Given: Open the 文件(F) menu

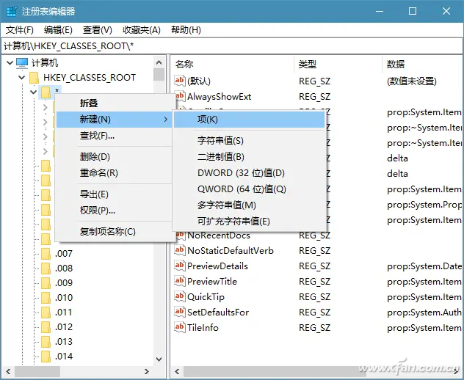Looking at the screenshot, I should (20, 30).
